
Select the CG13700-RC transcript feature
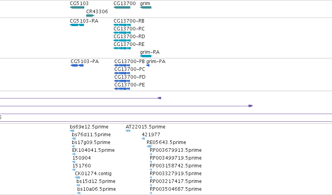122,33
